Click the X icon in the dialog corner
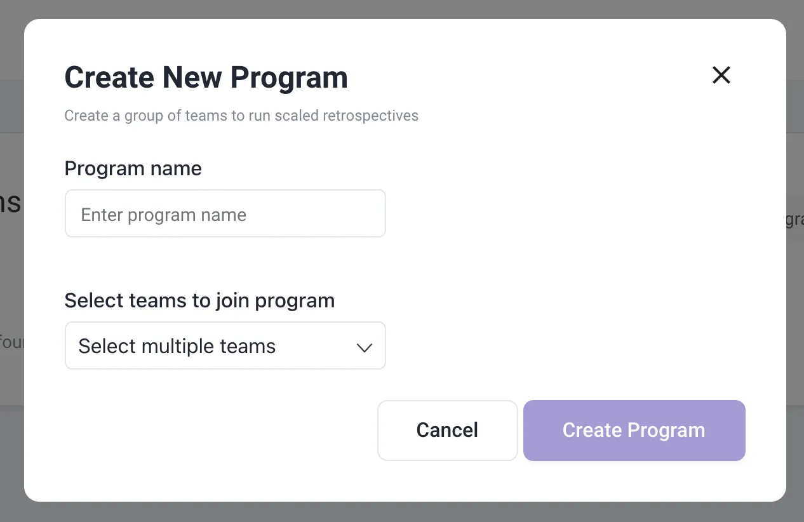 (721, 76)
